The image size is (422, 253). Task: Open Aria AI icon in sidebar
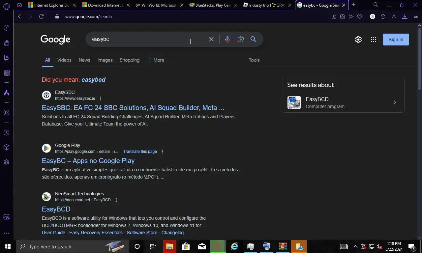coord(7,93)
